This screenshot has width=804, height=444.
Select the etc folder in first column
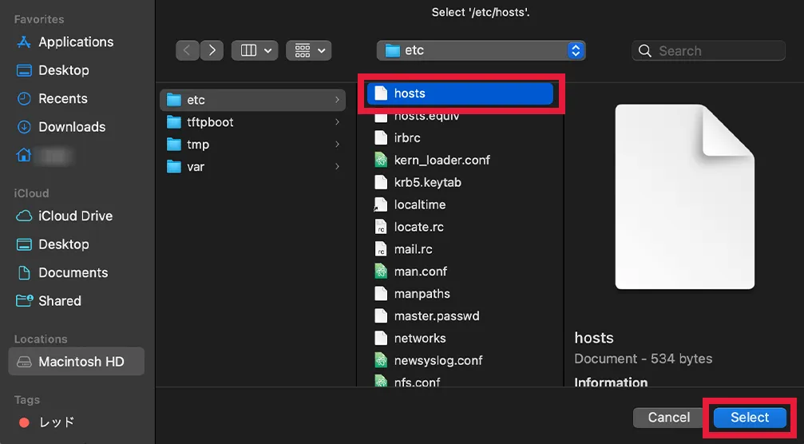pos(252,100)
